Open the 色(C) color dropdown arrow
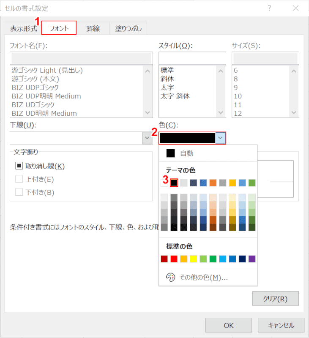309x338 pixels. click(x=220, y=138)
